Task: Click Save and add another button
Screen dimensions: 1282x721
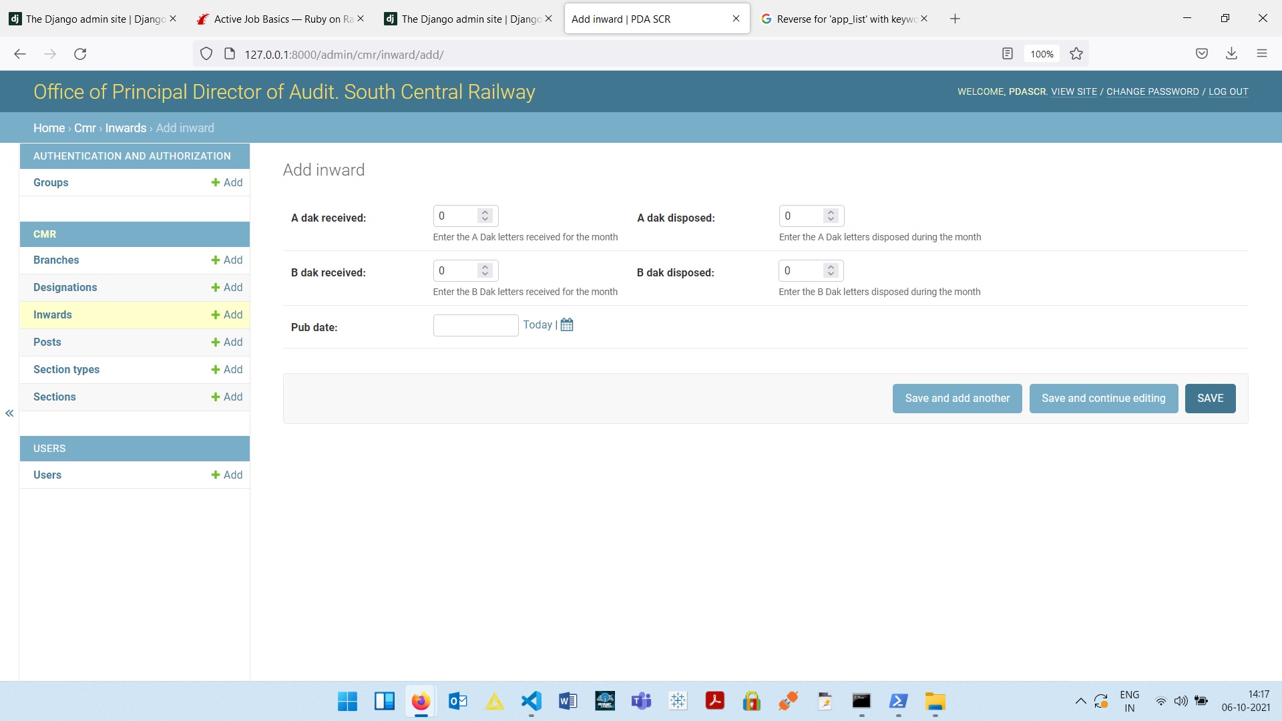Action: [957, 399]
